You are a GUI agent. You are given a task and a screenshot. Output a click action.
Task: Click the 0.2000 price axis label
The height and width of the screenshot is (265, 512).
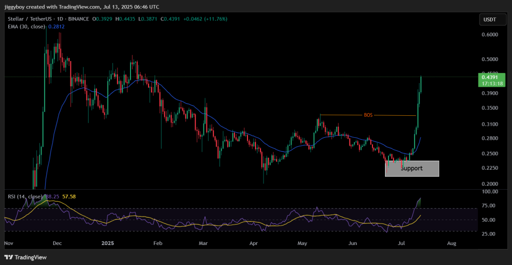(x=490, y=184)
